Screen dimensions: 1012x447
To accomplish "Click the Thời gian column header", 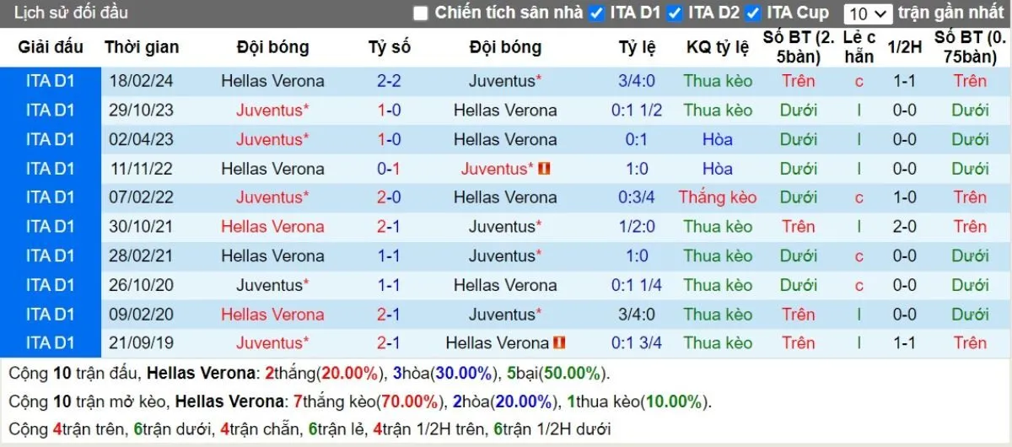I will coord(142,47).
